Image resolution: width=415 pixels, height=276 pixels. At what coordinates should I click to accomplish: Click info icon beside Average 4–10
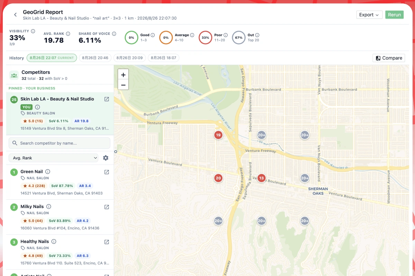[x=192, y=35]
